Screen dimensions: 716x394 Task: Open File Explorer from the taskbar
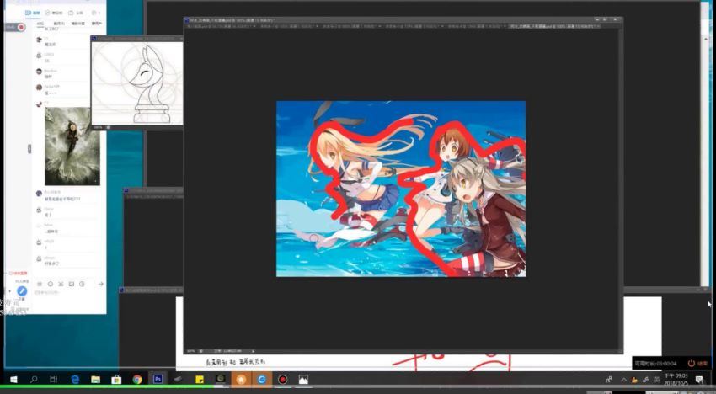pos(95,380)
